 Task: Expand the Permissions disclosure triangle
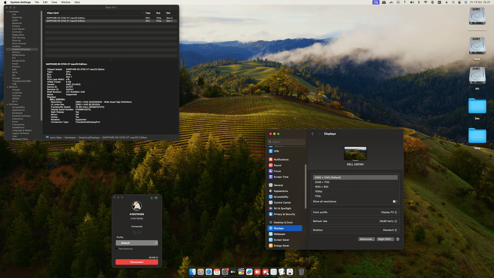click(x=117, y=249)
